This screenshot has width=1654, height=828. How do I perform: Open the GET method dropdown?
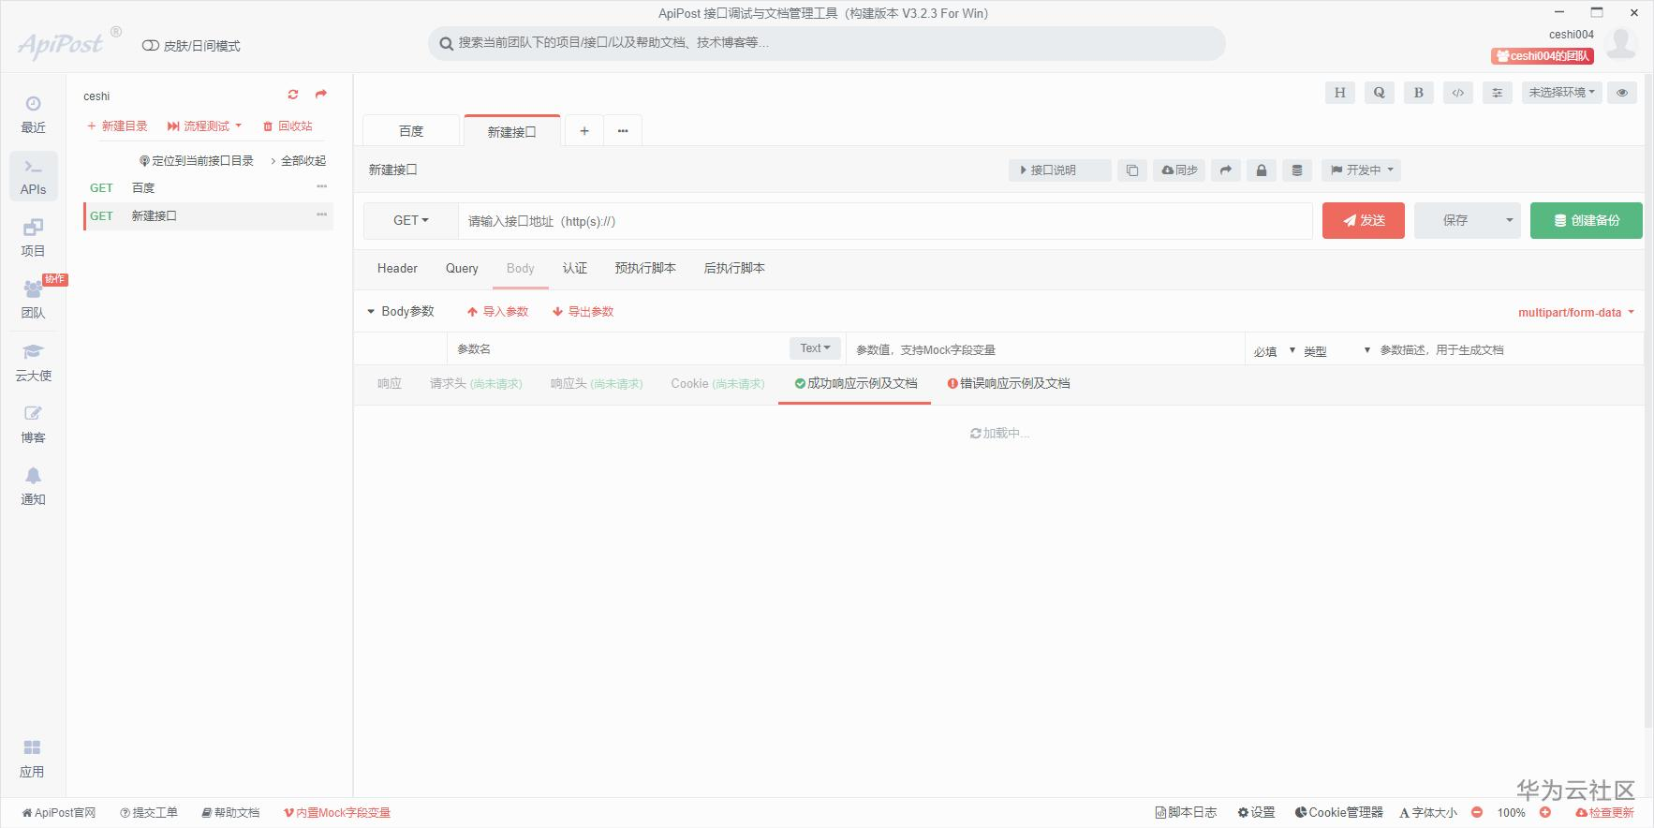(x=410, y=221)
